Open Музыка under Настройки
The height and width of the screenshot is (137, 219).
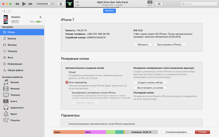pos(22,39)
